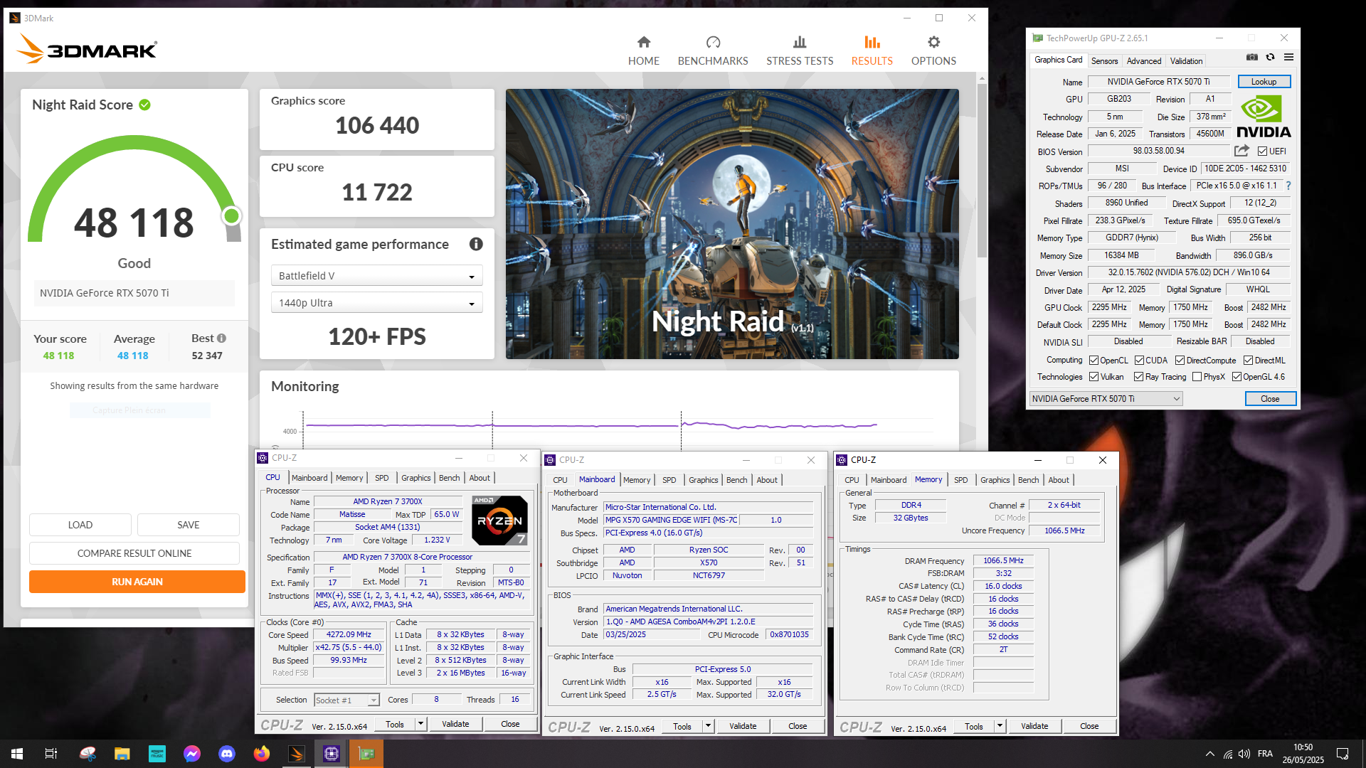This screenshot has width=1366, height=768.
Task: Click Validate in CPU-Z Memory window
Action: coord(1034,726)
